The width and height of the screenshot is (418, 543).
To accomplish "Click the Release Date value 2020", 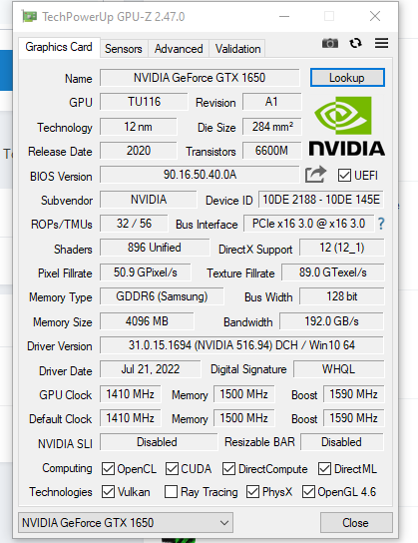I will 138,151.
